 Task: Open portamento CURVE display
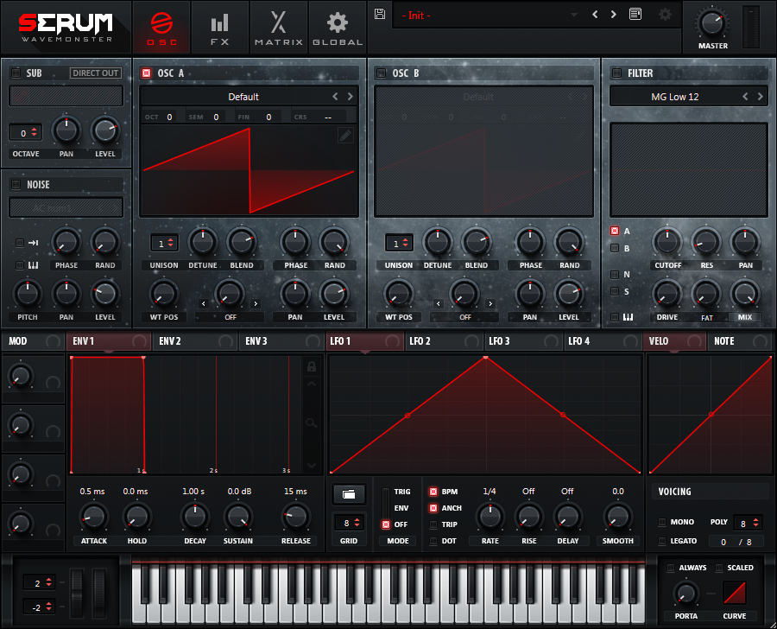click(x=735, y=593)
